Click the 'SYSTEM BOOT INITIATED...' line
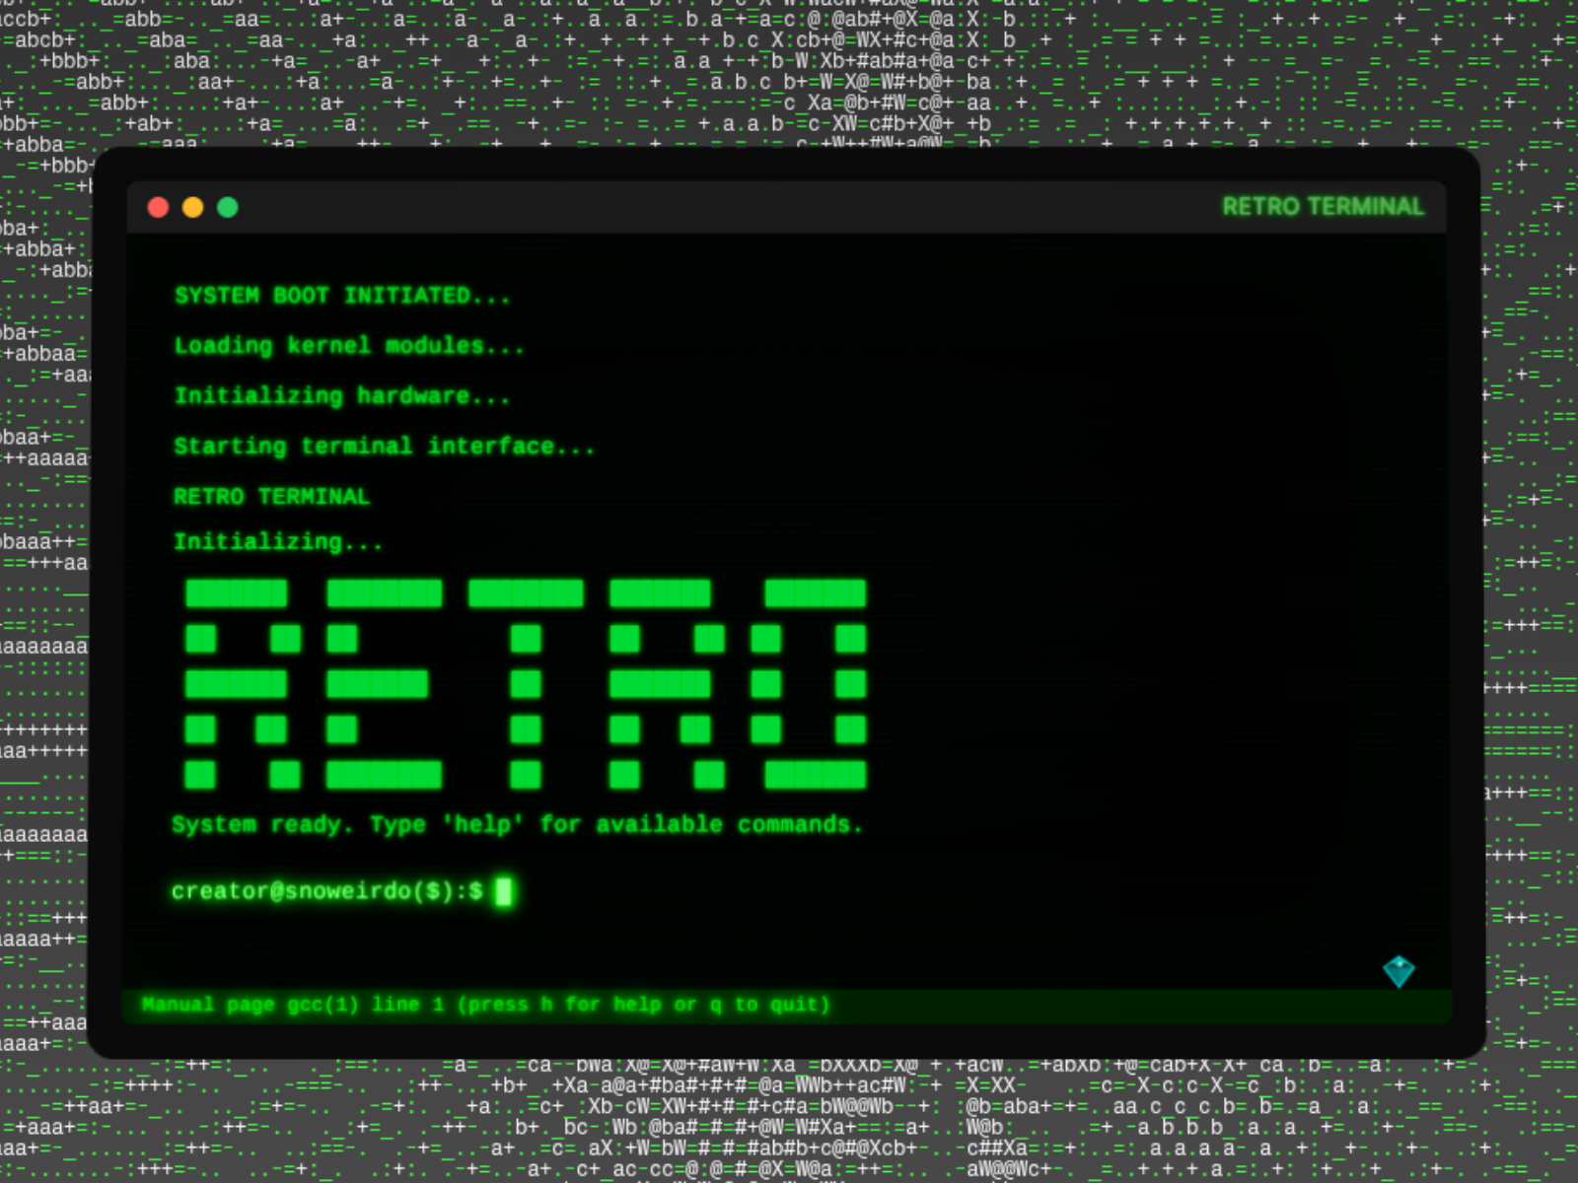This screenshot has height=1183, width=1578. 342,295
